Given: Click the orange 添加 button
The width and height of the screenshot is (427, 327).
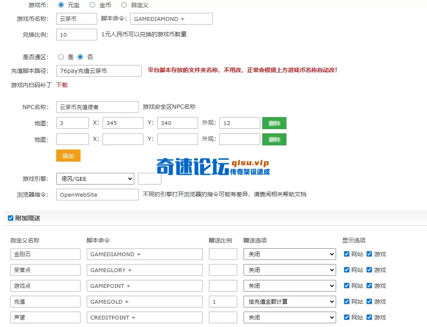Looking at the screenshot, I should point(68,155).
